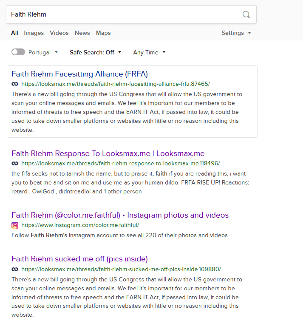Click the looksmax favicon beside pics inside result

(15, 269)
